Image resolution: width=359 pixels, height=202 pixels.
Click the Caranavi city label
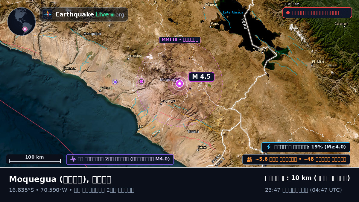(341, 24)
